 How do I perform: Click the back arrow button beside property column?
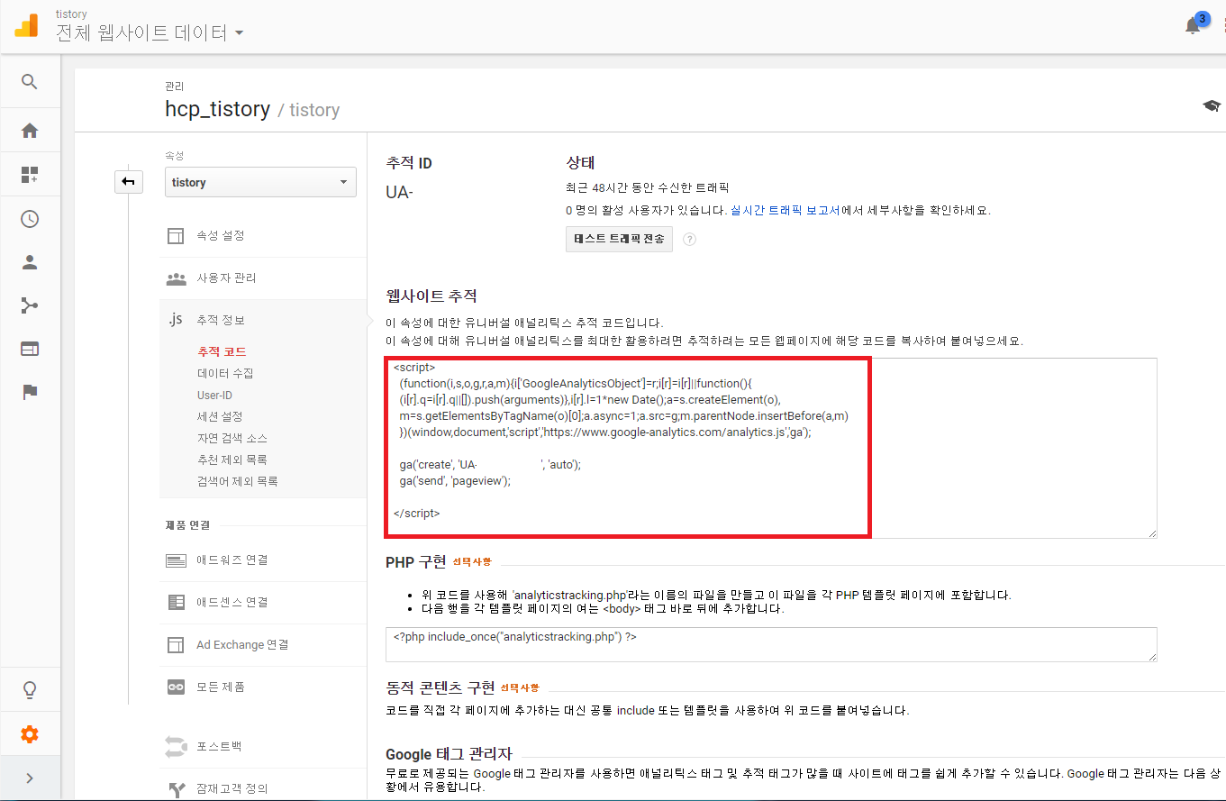tap(128, 182)
